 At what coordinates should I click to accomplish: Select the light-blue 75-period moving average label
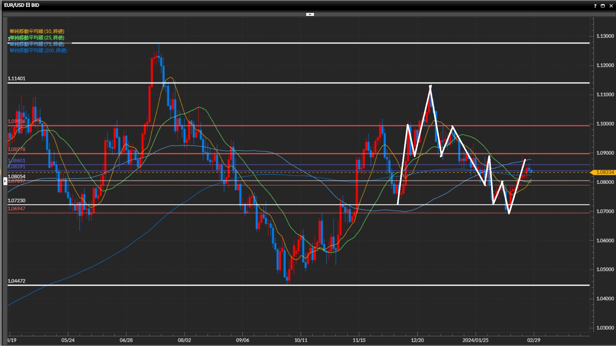[x=37, y=44]
